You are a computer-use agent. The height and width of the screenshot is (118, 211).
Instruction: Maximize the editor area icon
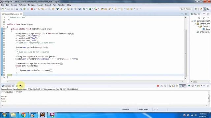186,14
